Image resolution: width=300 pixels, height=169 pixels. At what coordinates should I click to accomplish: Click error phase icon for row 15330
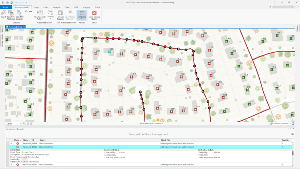17,165
